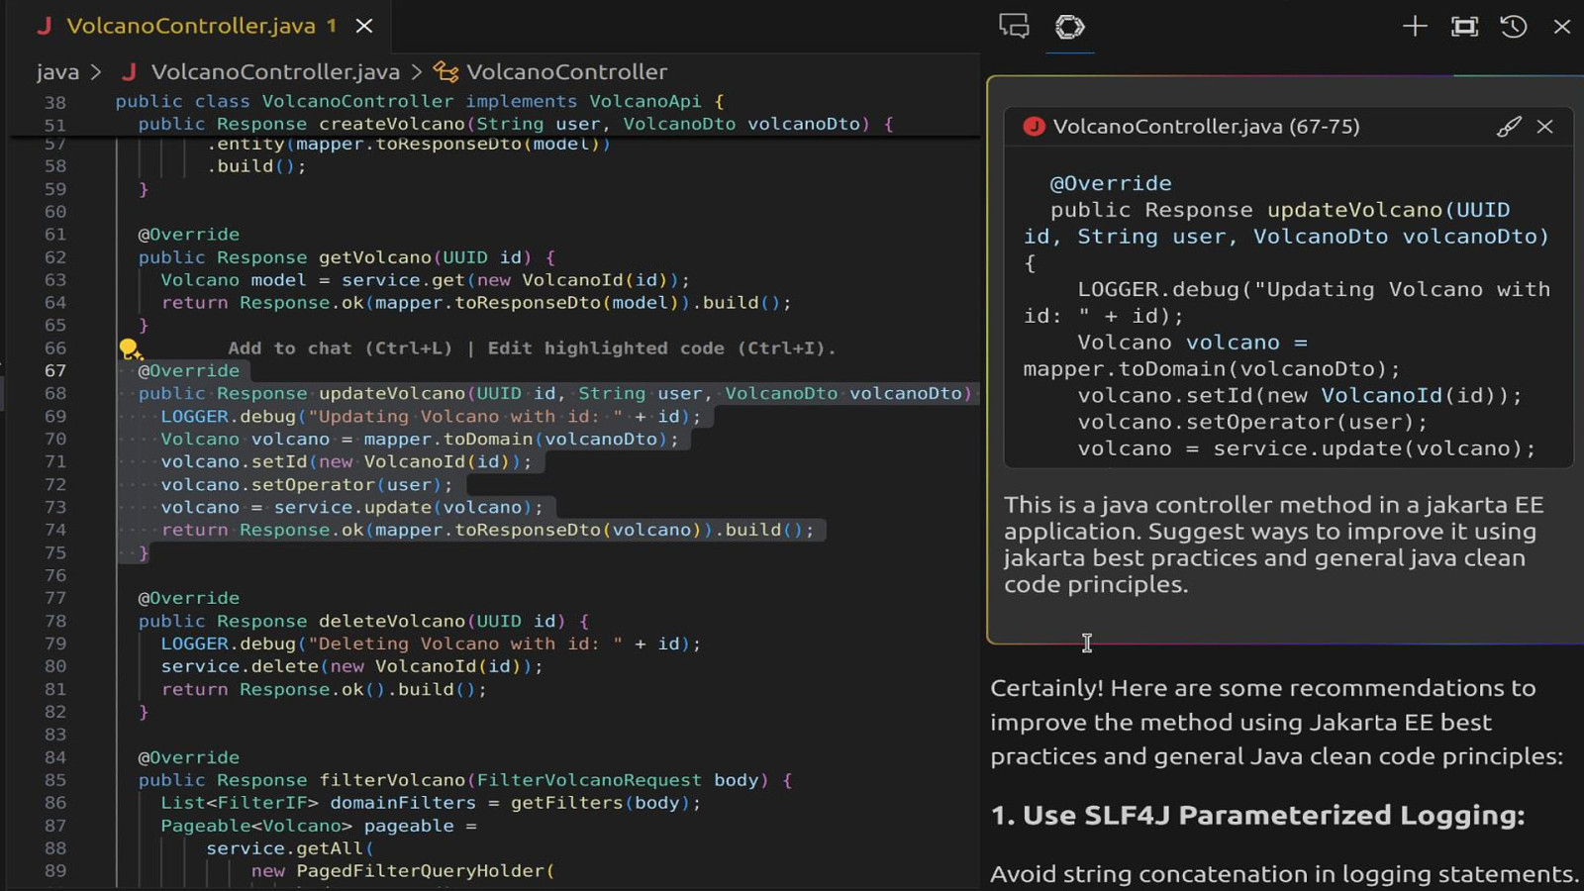The height and width of the screenshot is (891, 1584).
Task: Open chat history clock icon
Action: pyautogui.click(x=1514, y=27)
